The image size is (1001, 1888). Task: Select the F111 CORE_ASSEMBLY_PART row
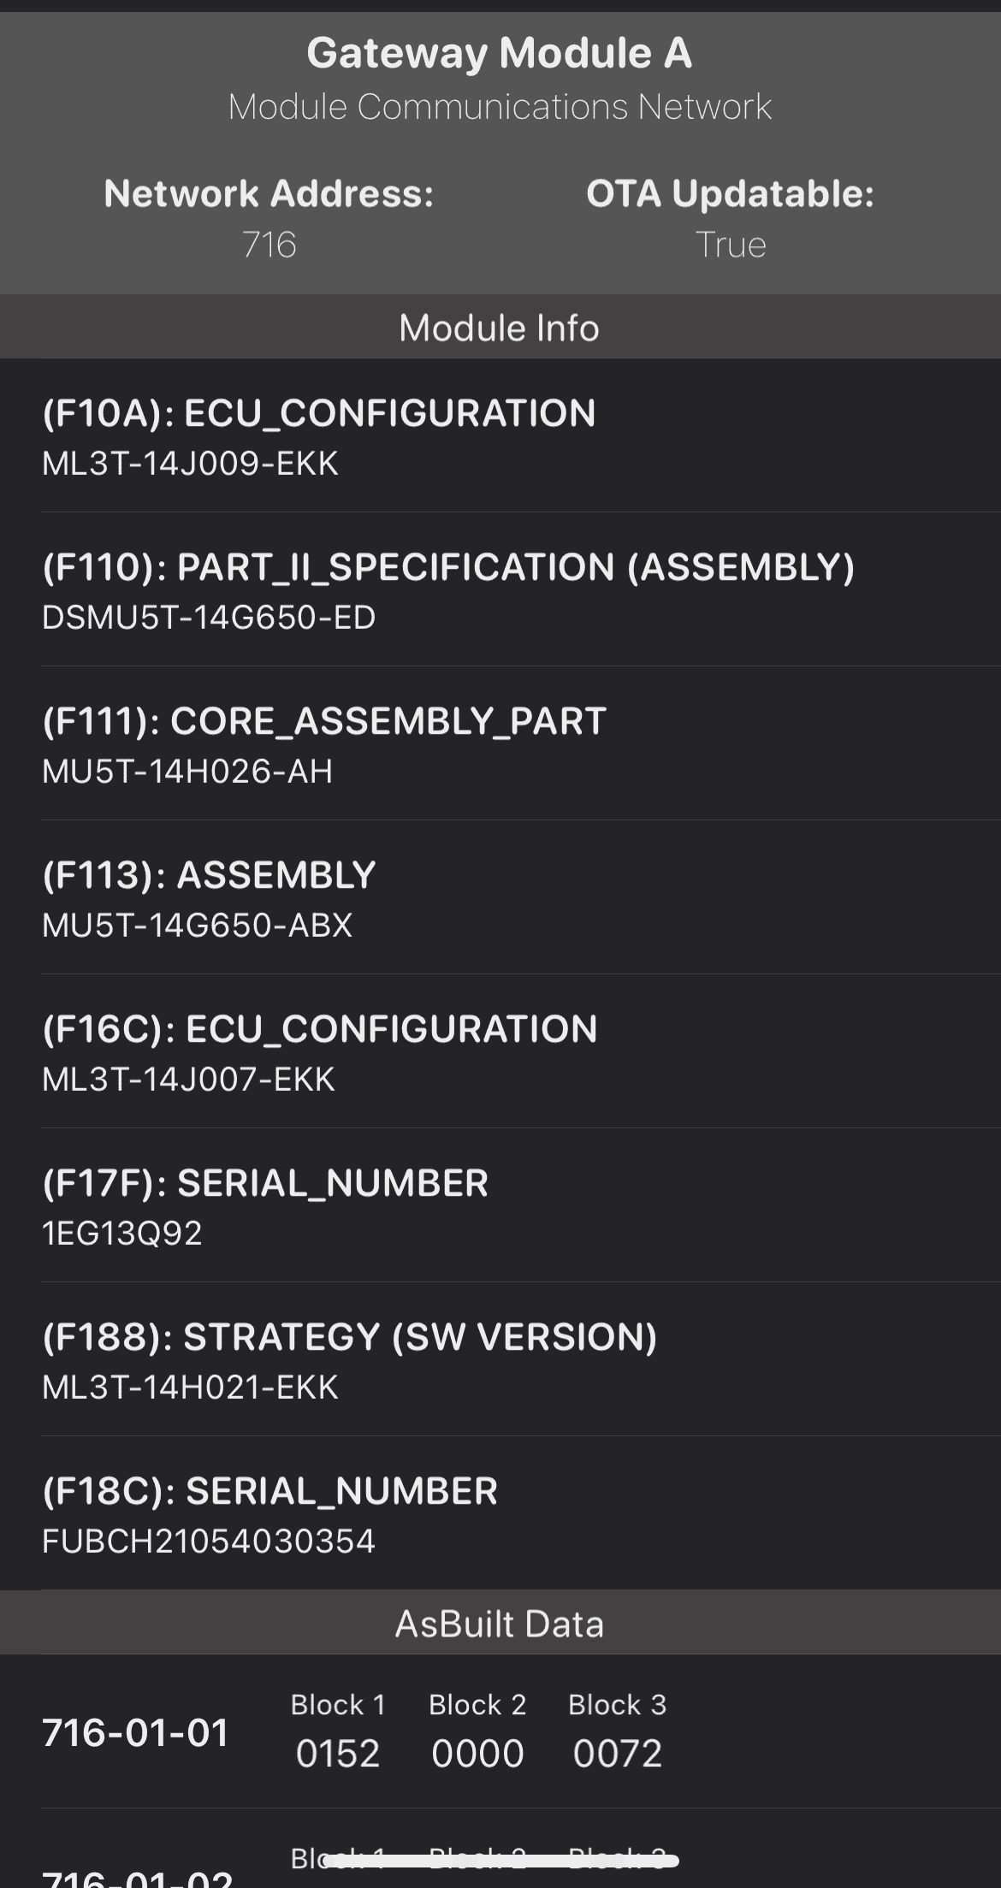click(x=500, y=744)
